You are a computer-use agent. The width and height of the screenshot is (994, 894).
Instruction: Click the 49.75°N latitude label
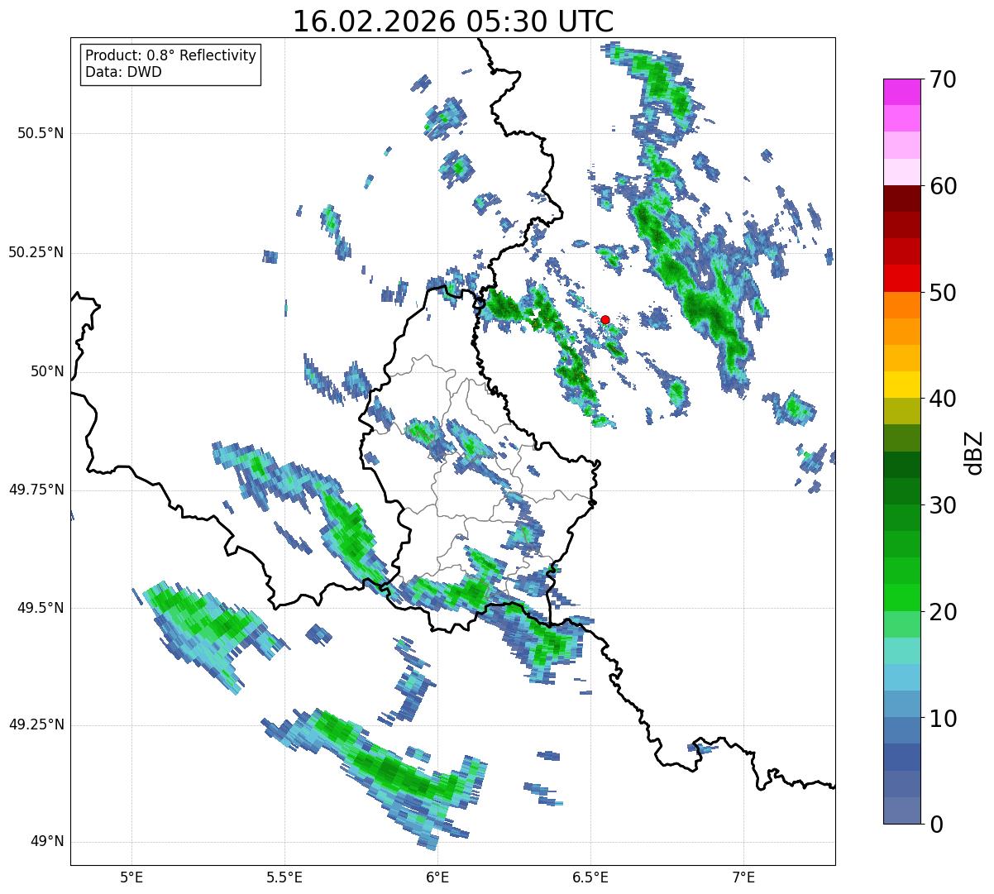[36, 490]
